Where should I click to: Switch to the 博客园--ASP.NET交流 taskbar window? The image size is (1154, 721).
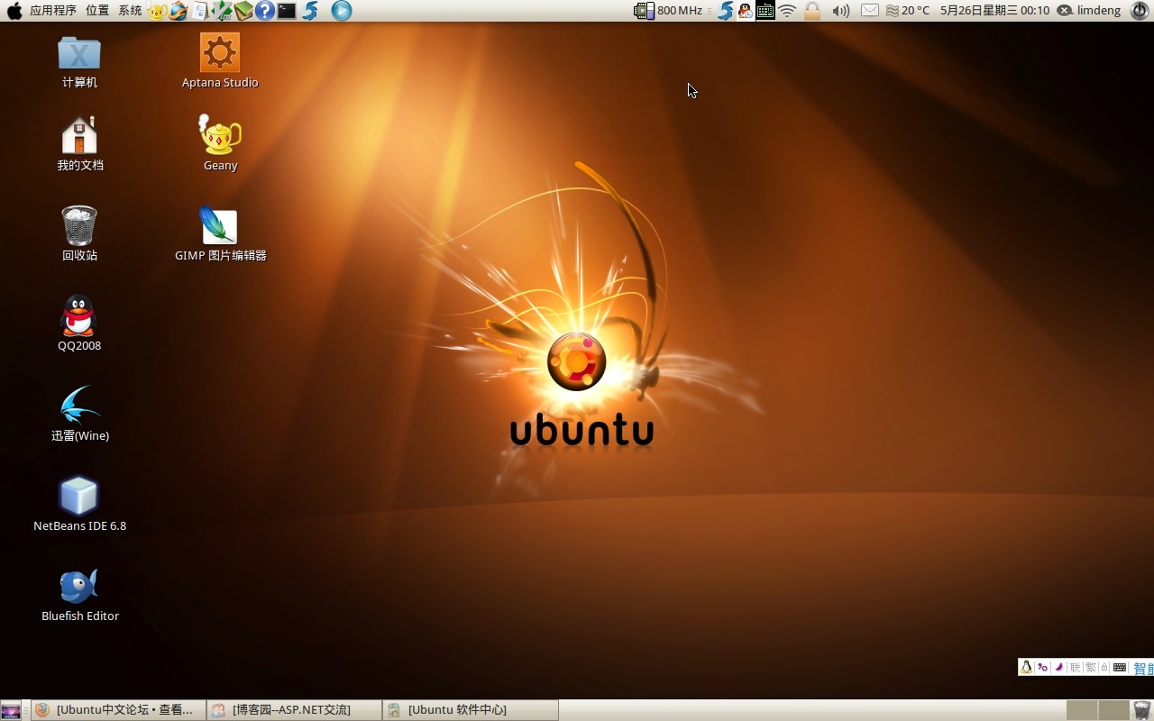click(294, 710)
